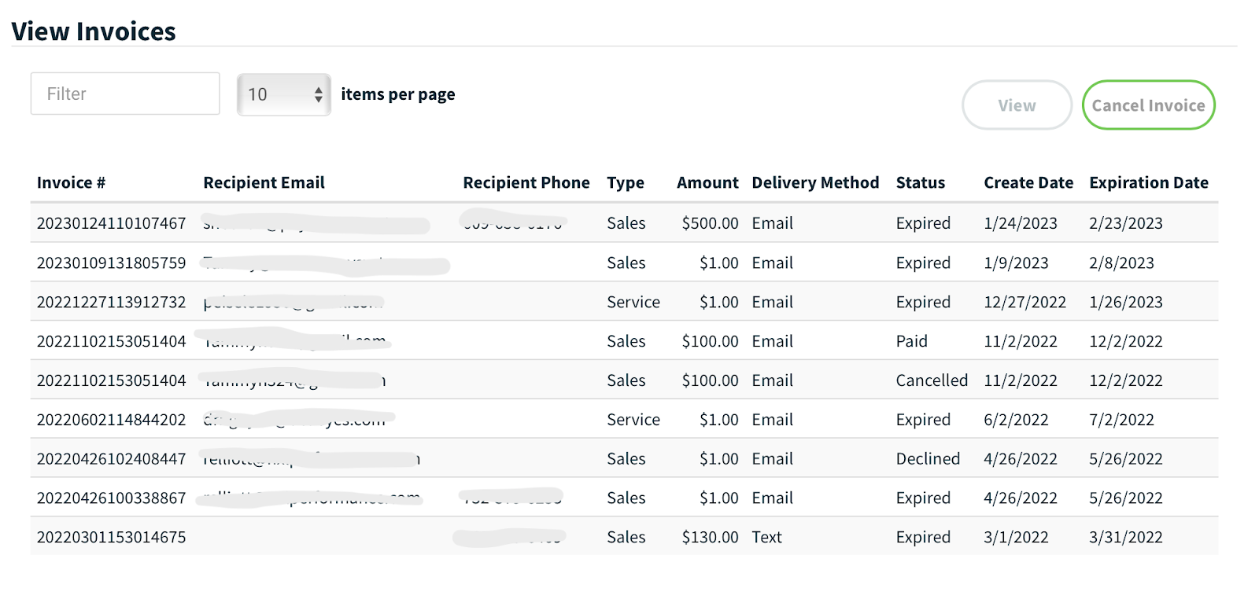Click the Text delivery method cell

click(x=766, y=538)
